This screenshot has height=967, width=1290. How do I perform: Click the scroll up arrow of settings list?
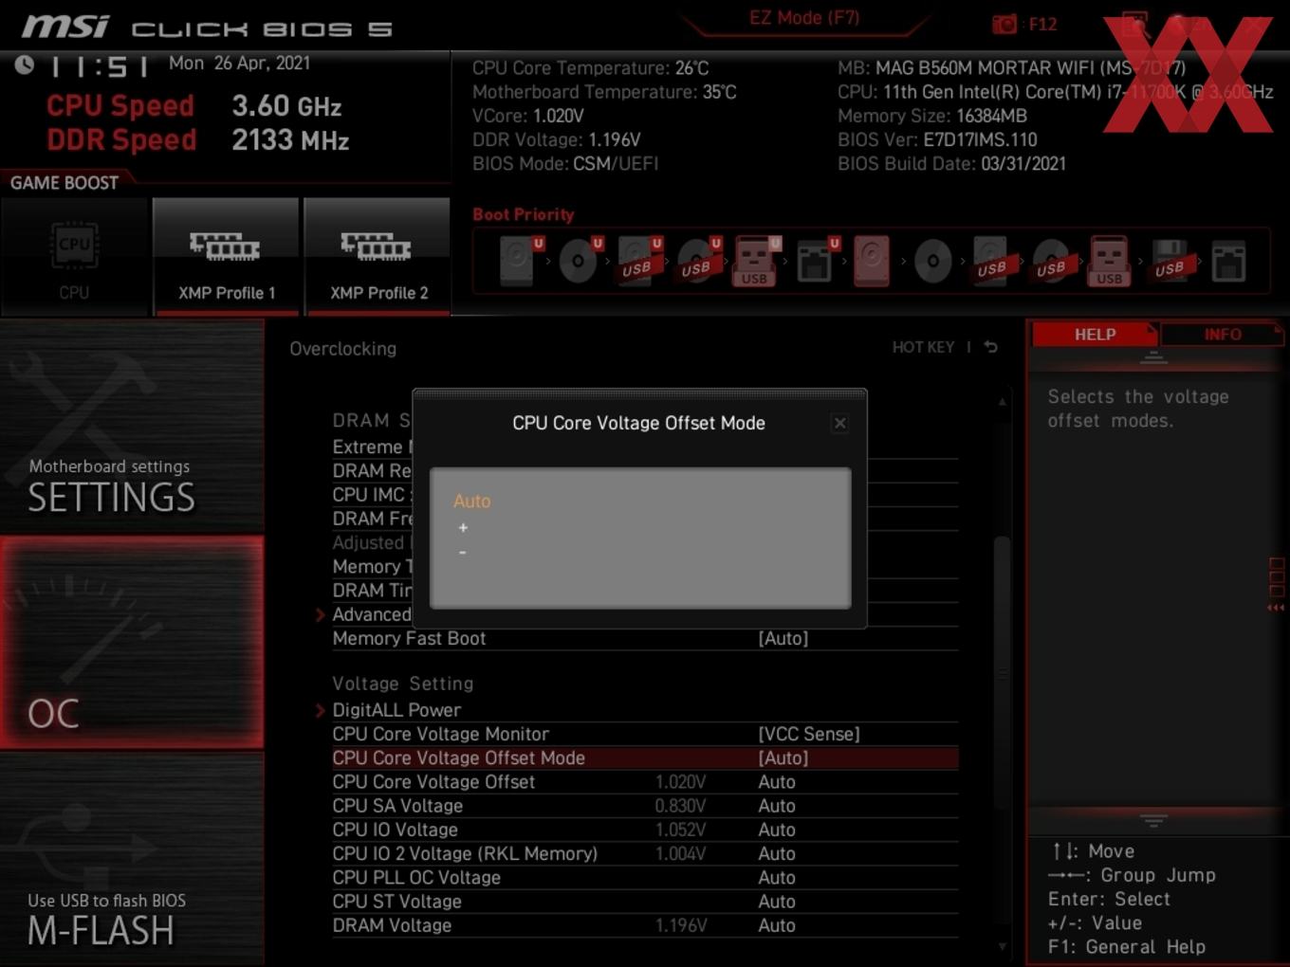[1002, 402]
